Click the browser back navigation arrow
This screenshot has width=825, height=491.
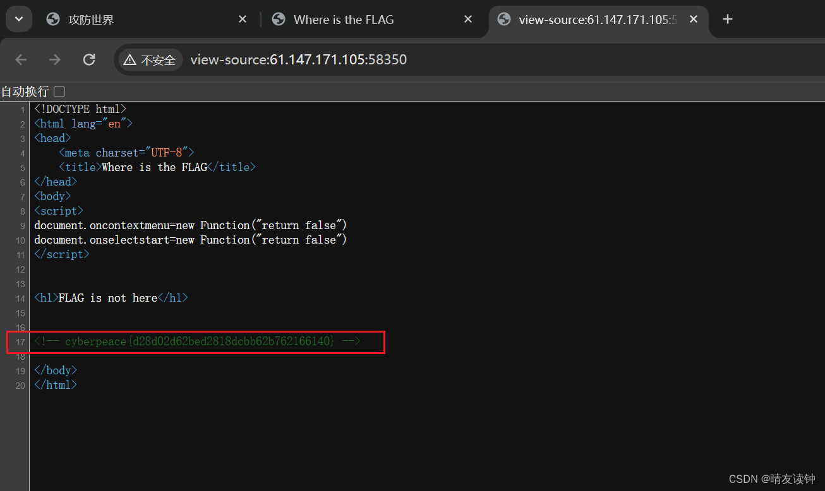click(x=21, y=59)
